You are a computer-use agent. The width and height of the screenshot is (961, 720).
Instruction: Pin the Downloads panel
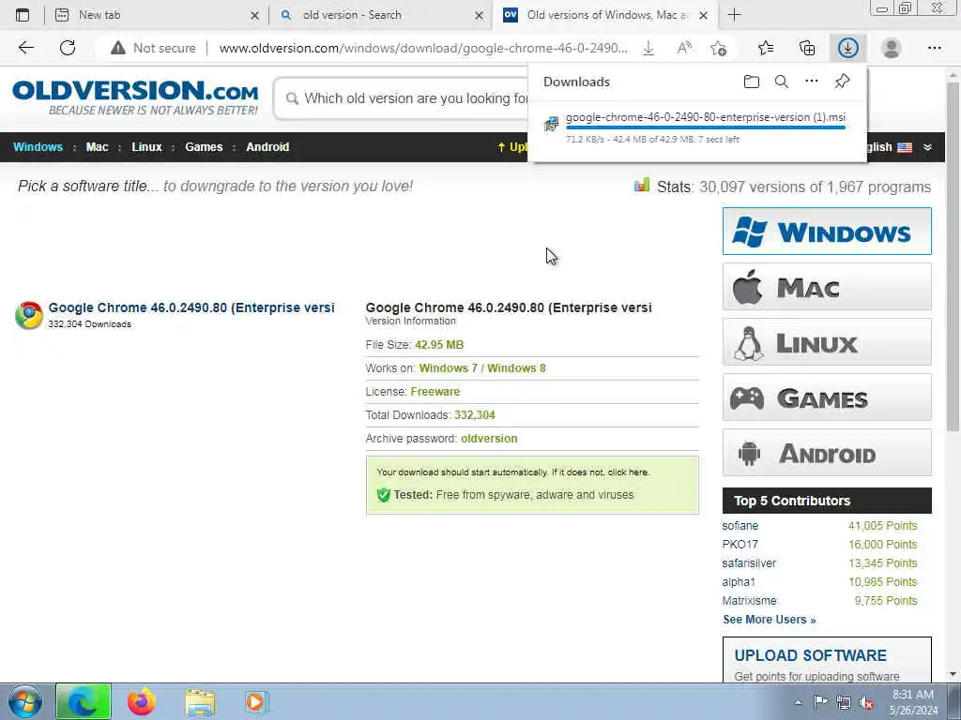842,81
